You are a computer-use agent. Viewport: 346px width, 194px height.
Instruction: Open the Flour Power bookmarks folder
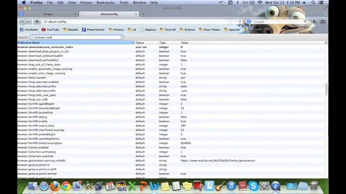tap(210, 30)
